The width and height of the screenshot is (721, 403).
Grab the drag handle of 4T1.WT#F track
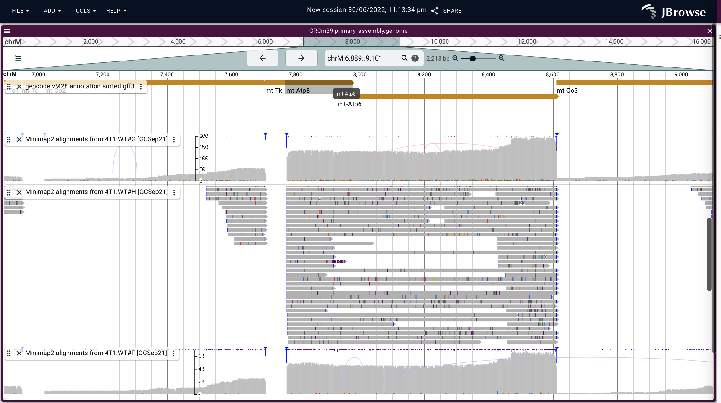point(9,353)
